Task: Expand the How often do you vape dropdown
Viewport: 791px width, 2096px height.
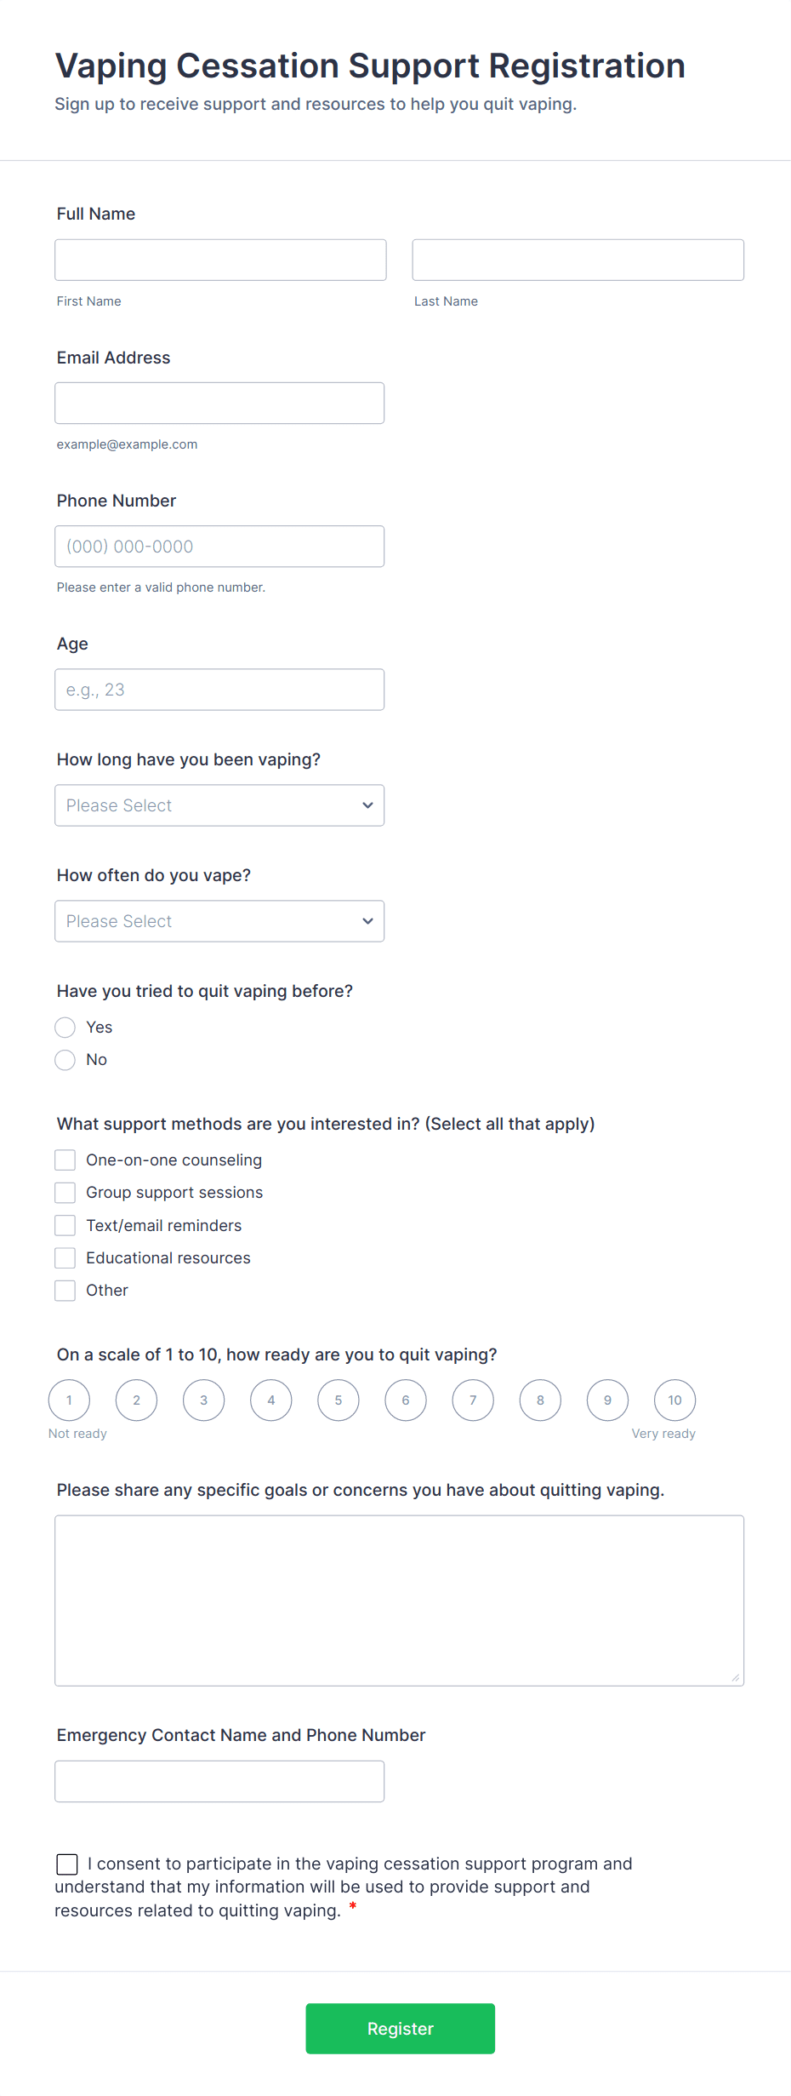Action: [219, 921]
